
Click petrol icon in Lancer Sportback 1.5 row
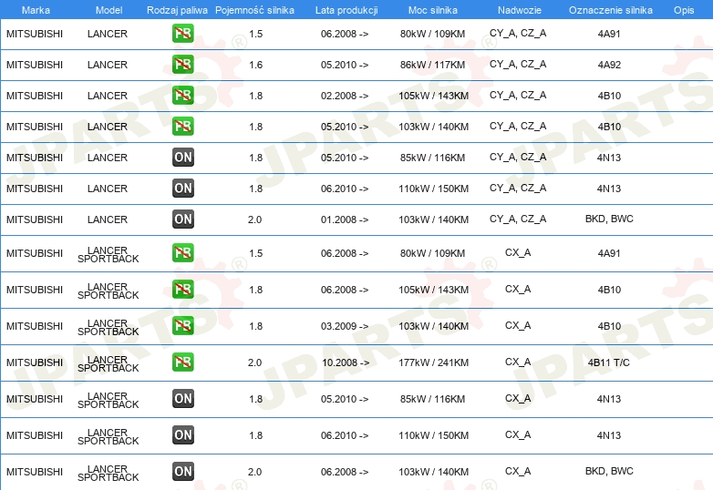coord(182,252)
